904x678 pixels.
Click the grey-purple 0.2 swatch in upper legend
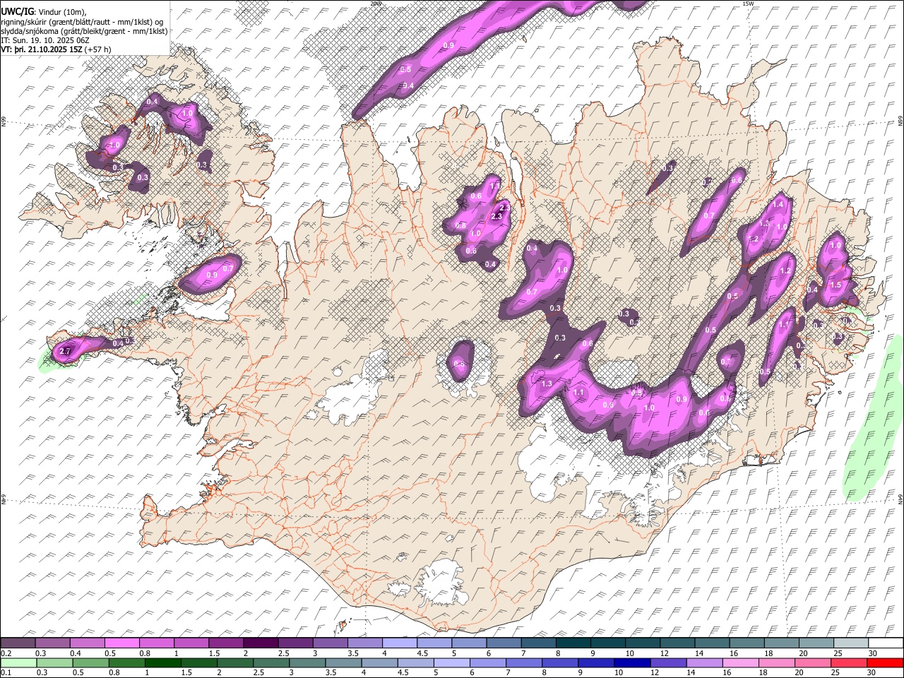tap(18, 643)
